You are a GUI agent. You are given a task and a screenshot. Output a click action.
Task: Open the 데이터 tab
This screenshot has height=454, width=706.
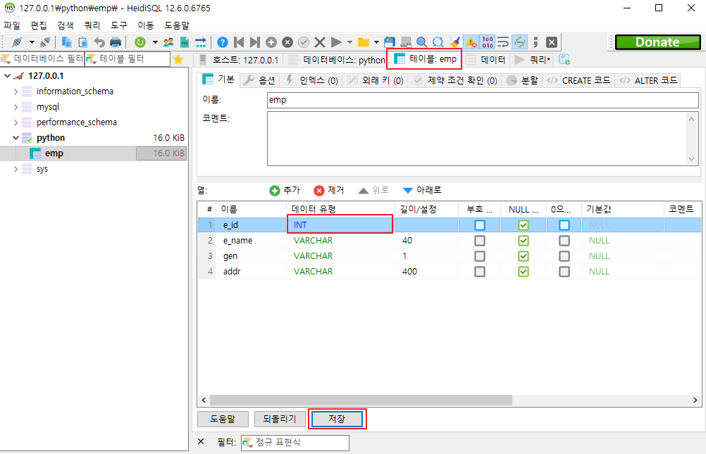click(x=485, y=59)
